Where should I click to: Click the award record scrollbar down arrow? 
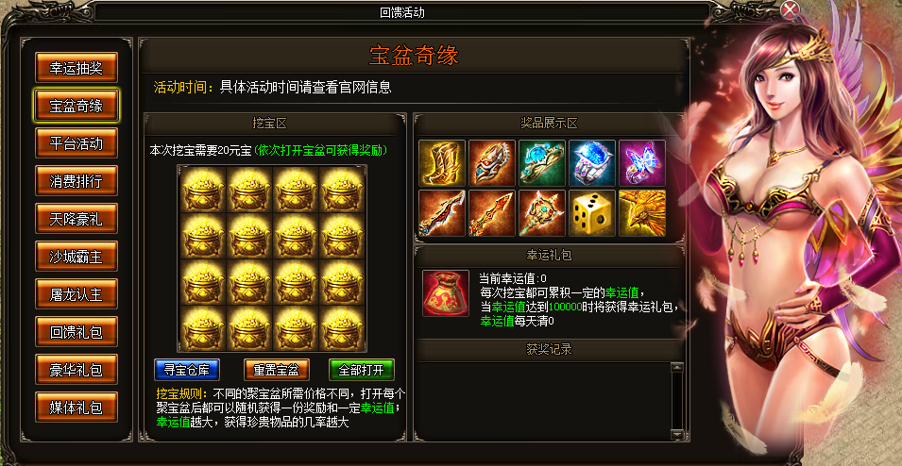click(x=676, y=434)
